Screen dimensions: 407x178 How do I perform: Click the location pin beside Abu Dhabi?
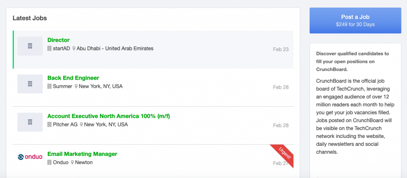(74, 49)
